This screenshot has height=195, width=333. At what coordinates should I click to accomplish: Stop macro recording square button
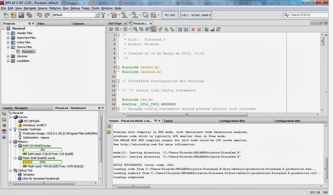click(x=199, y=29)
